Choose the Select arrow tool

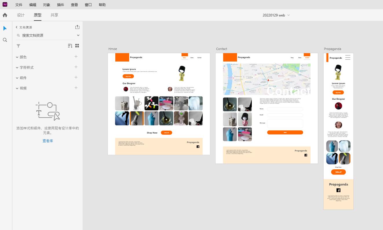pyautogui.click(x=5, y=28)
